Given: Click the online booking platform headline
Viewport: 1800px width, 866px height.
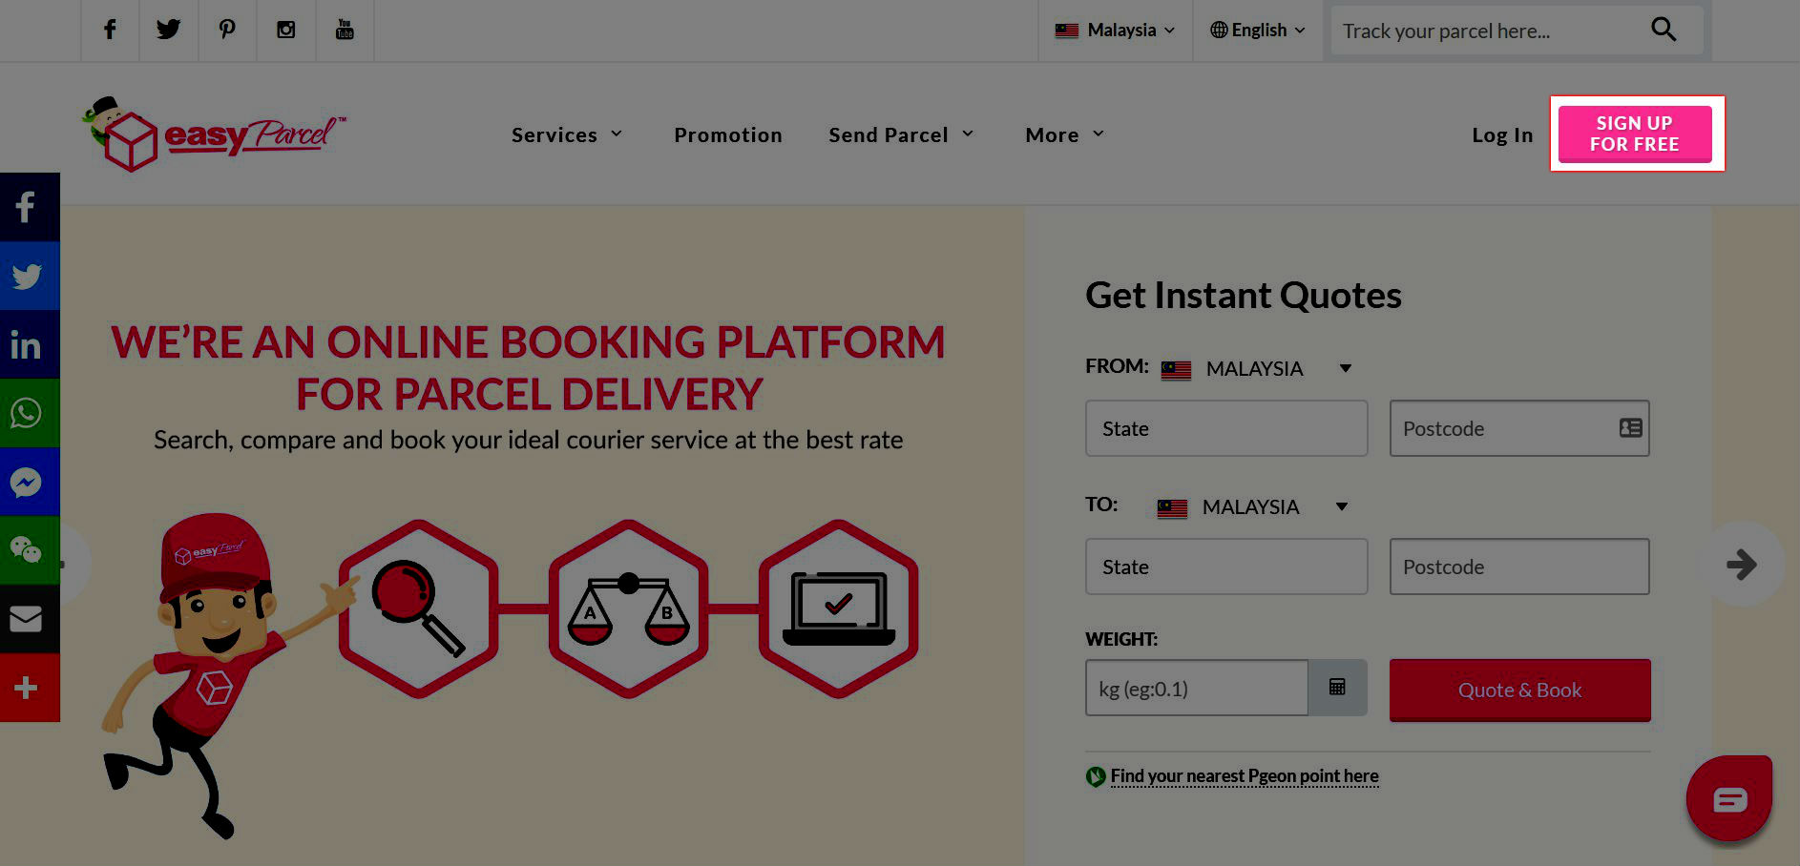Looking at the screenshot, I should pyautogui.click(x=529, y=368).
